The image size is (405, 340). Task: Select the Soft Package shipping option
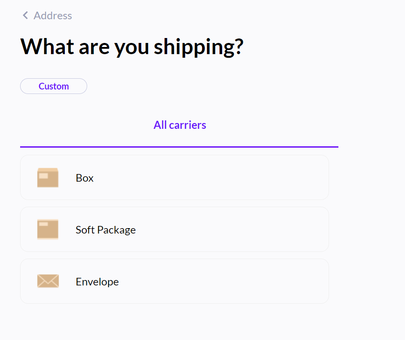174,229
